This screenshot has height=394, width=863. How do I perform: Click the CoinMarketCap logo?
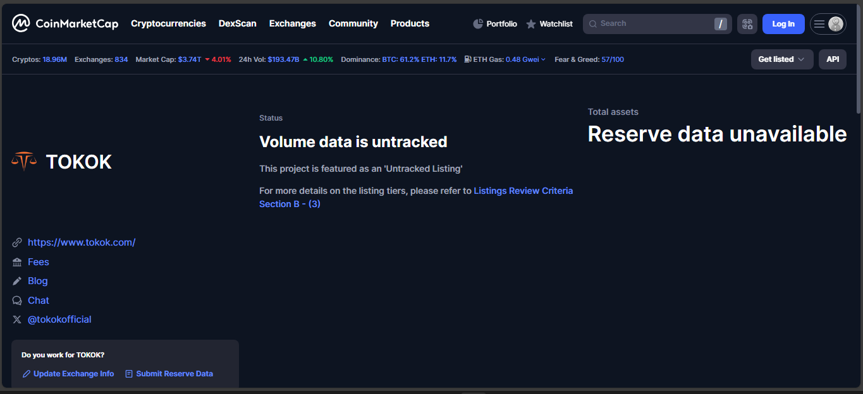click(x=65, y=23)
